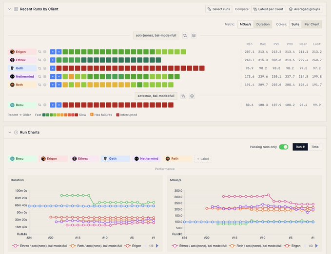The width and height of the screenshot is (331, 254).
Task: Toggle the Passing runs only switch
Action: [x=284, y=147]
